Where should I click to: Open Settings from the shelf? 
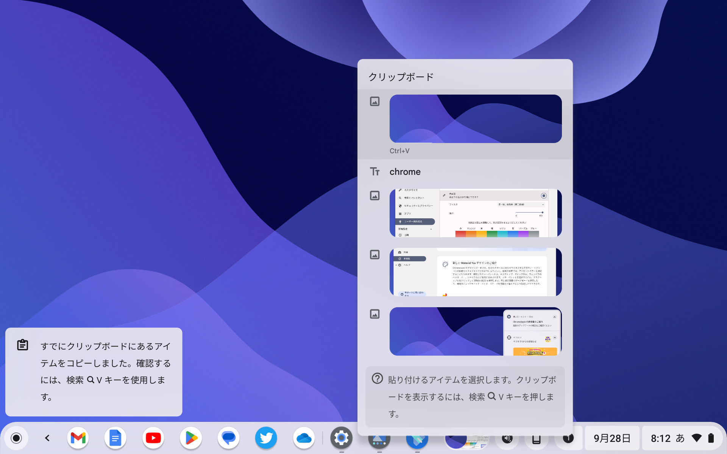pos(342,438)
